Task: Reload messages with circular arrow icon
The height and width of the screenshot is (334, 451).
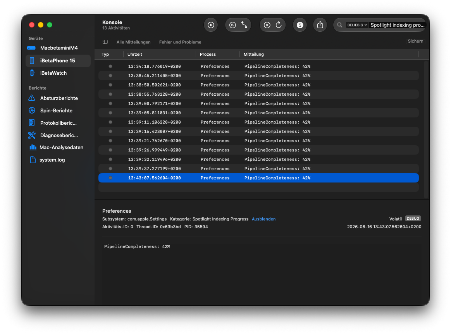Action: point(279,25)
